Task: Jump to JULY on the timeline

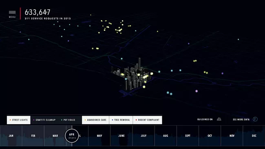Action: point(144,136)
